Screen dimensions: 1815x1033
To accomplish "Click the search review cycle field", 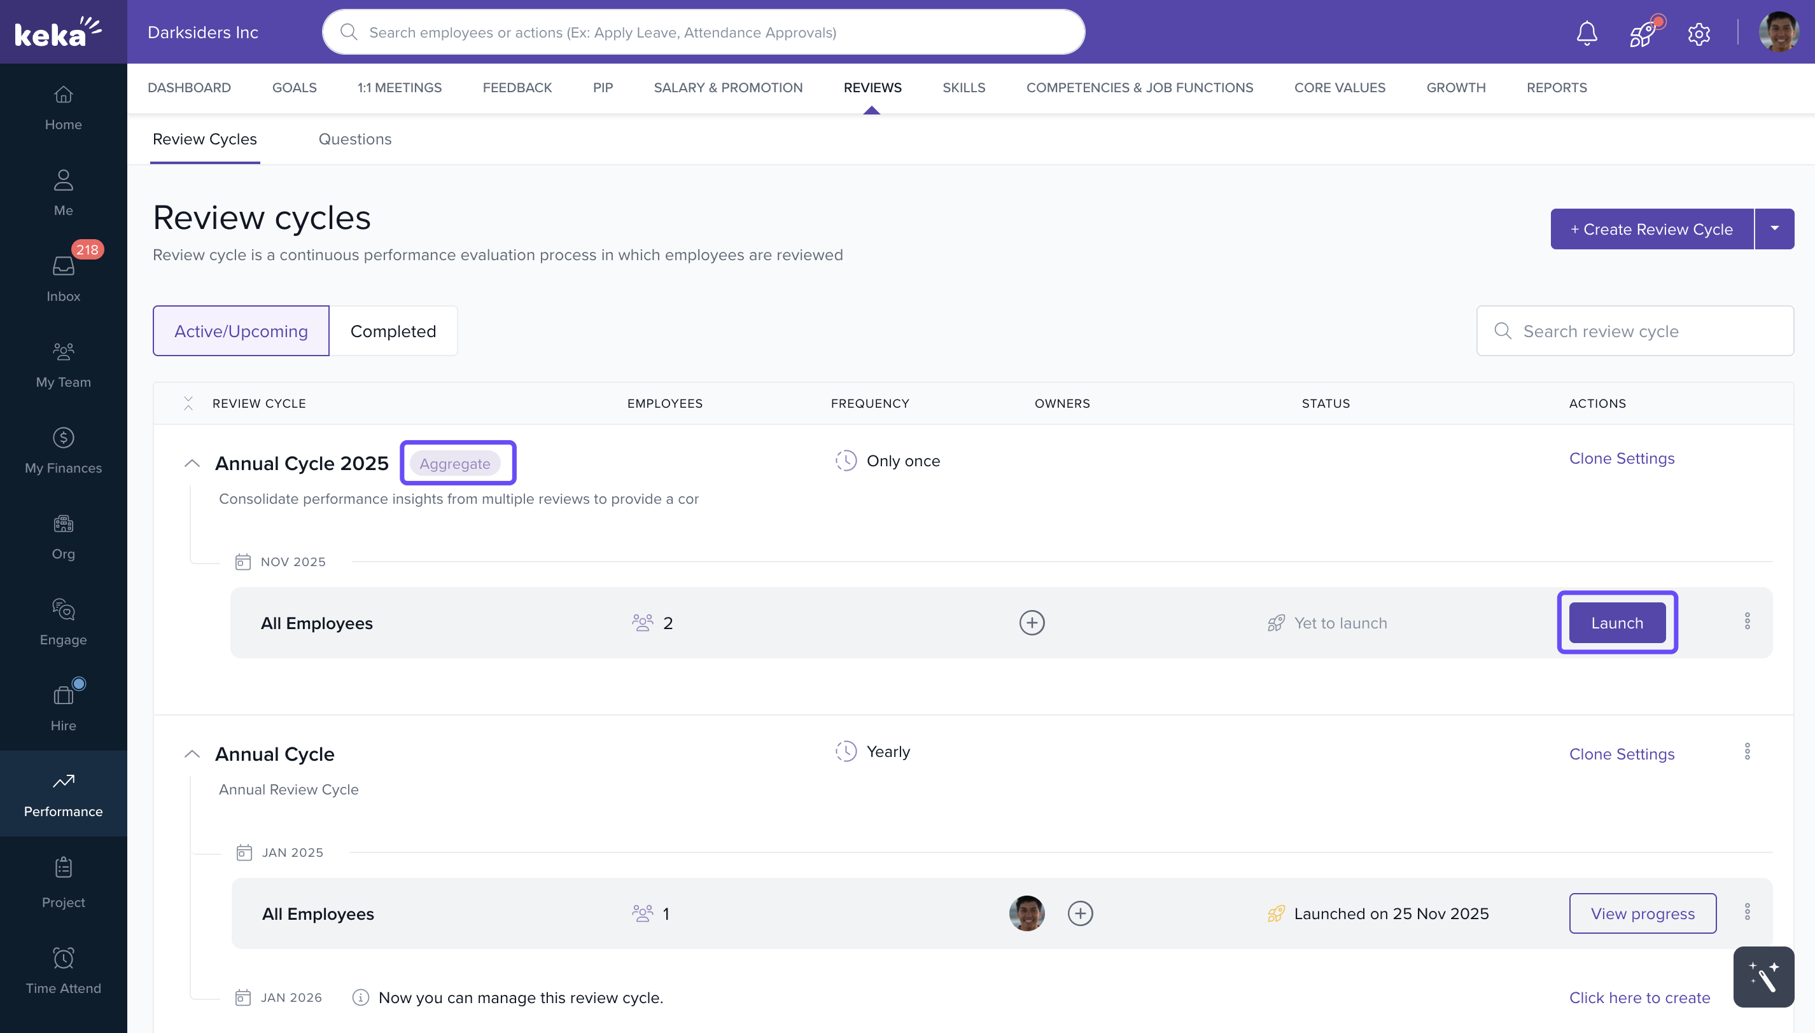I will tap(1632, 331).
